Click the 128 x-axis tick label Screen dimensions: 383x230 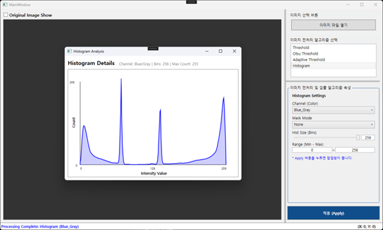pyautogui.click(x=153, y=169)
